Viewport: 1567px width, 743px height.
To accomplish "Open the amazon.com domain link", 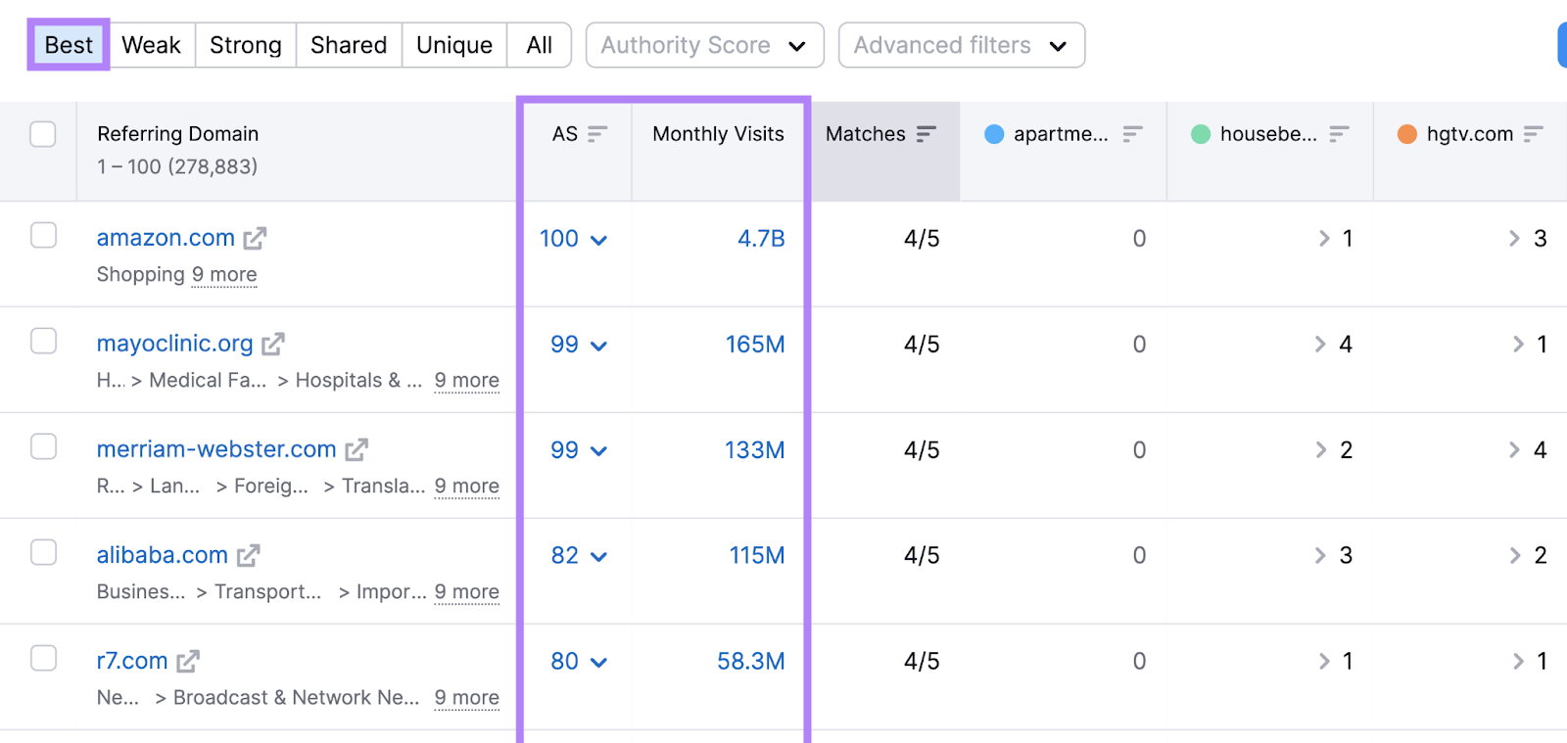I will tap(166, 238).
